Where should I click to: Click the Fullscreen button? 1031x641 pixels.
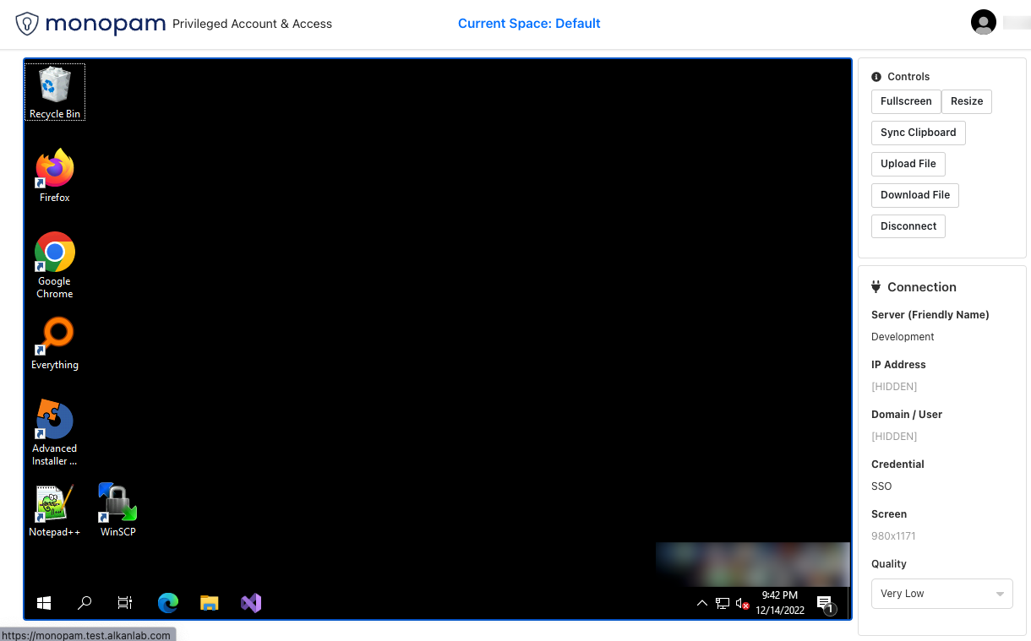(x=906, y=101)
